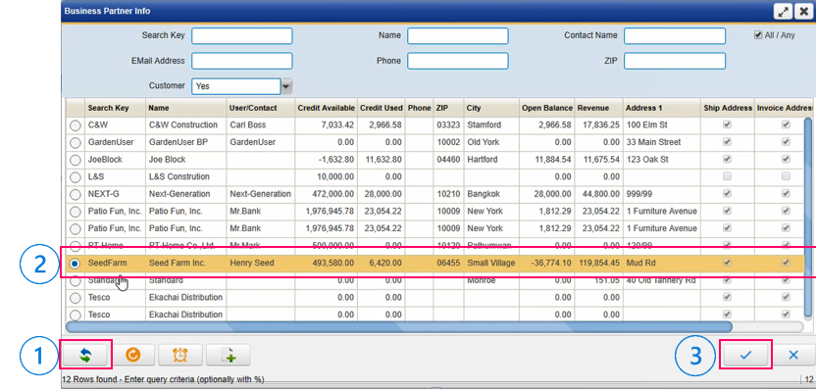
Task: Focus the EMail Address input field
Action: tap(242, 61)
